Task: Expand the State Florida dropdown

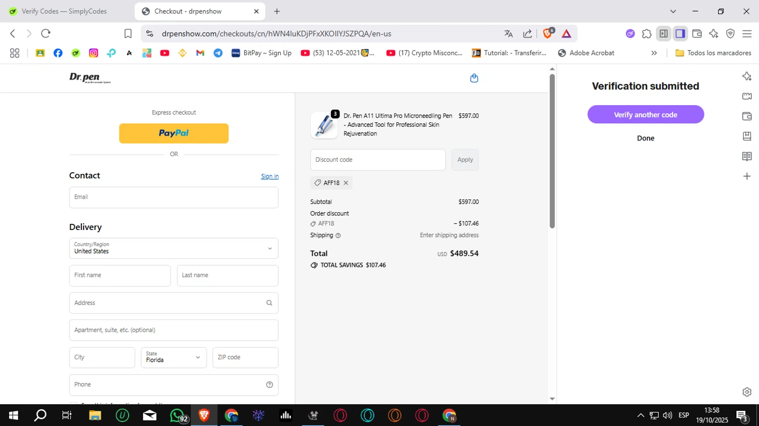Action: 174,357
